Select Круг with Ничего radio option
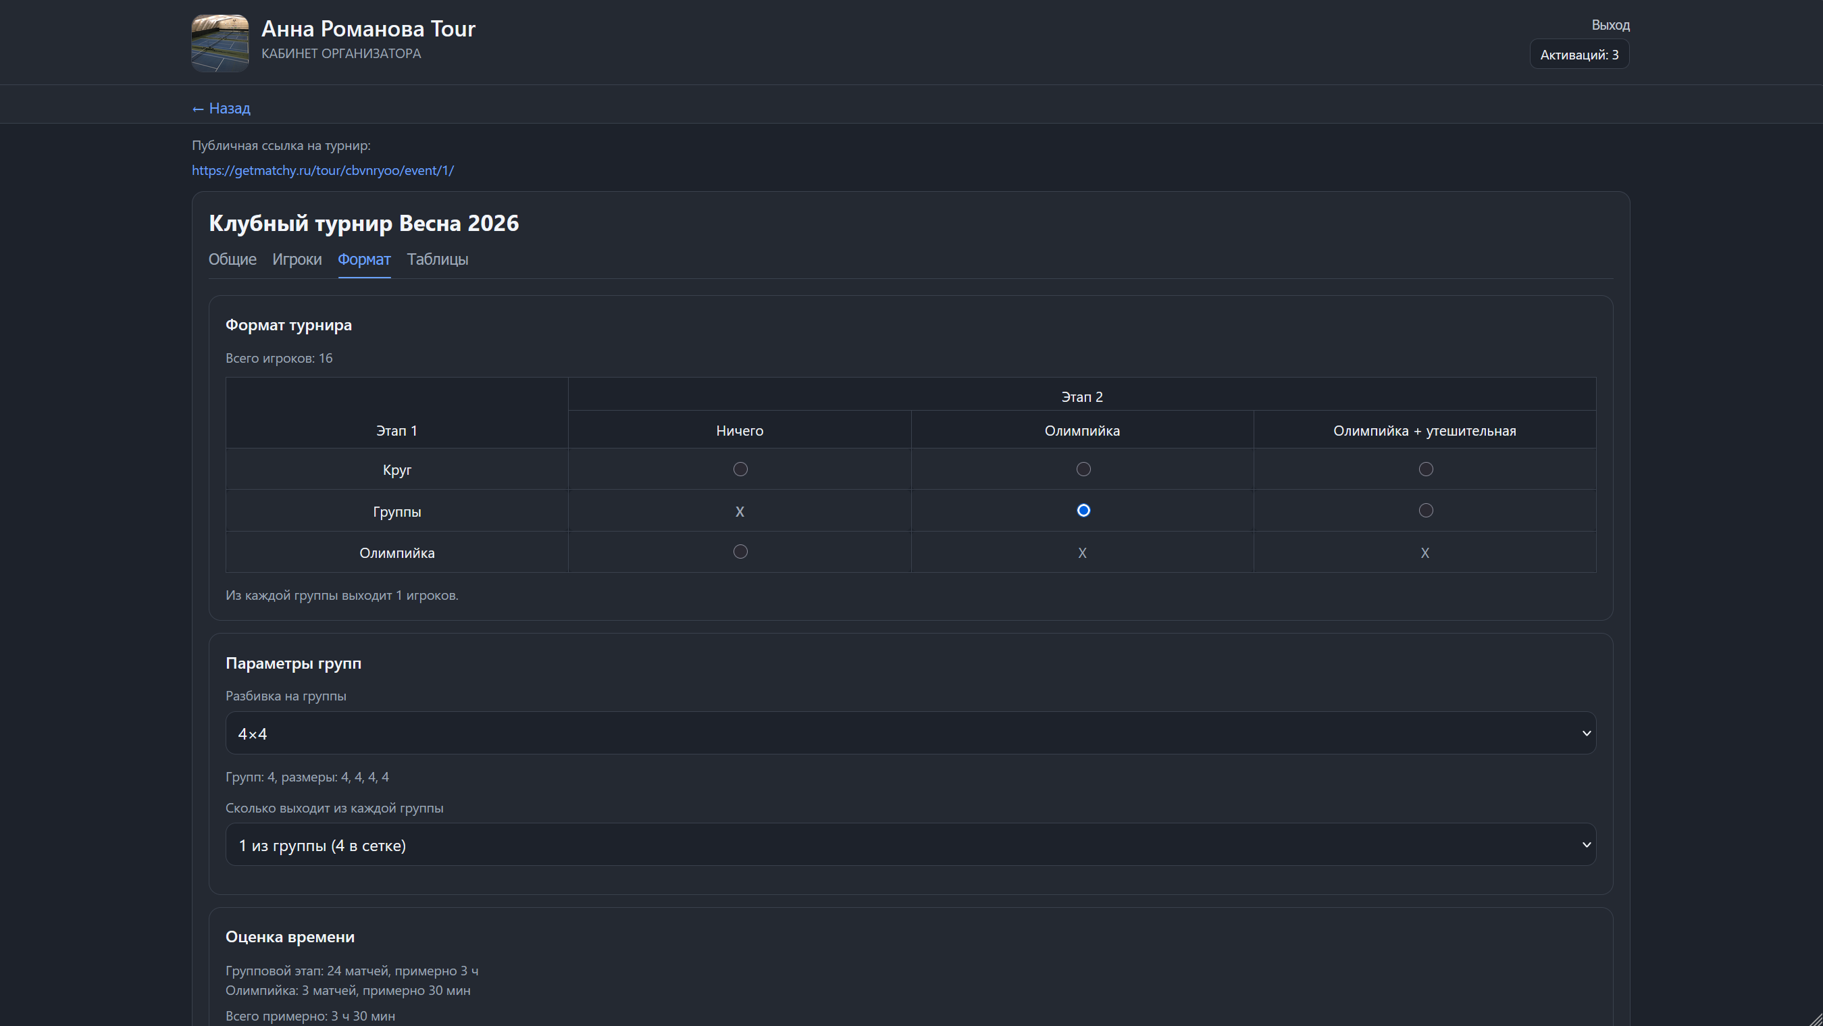This screenshot has height=1026, width=1823. tap(740, 470)
